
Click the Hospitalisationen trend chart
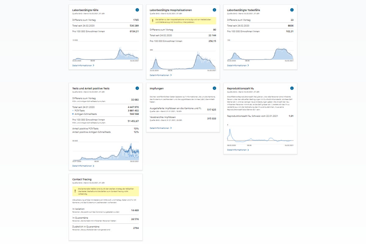183,60
